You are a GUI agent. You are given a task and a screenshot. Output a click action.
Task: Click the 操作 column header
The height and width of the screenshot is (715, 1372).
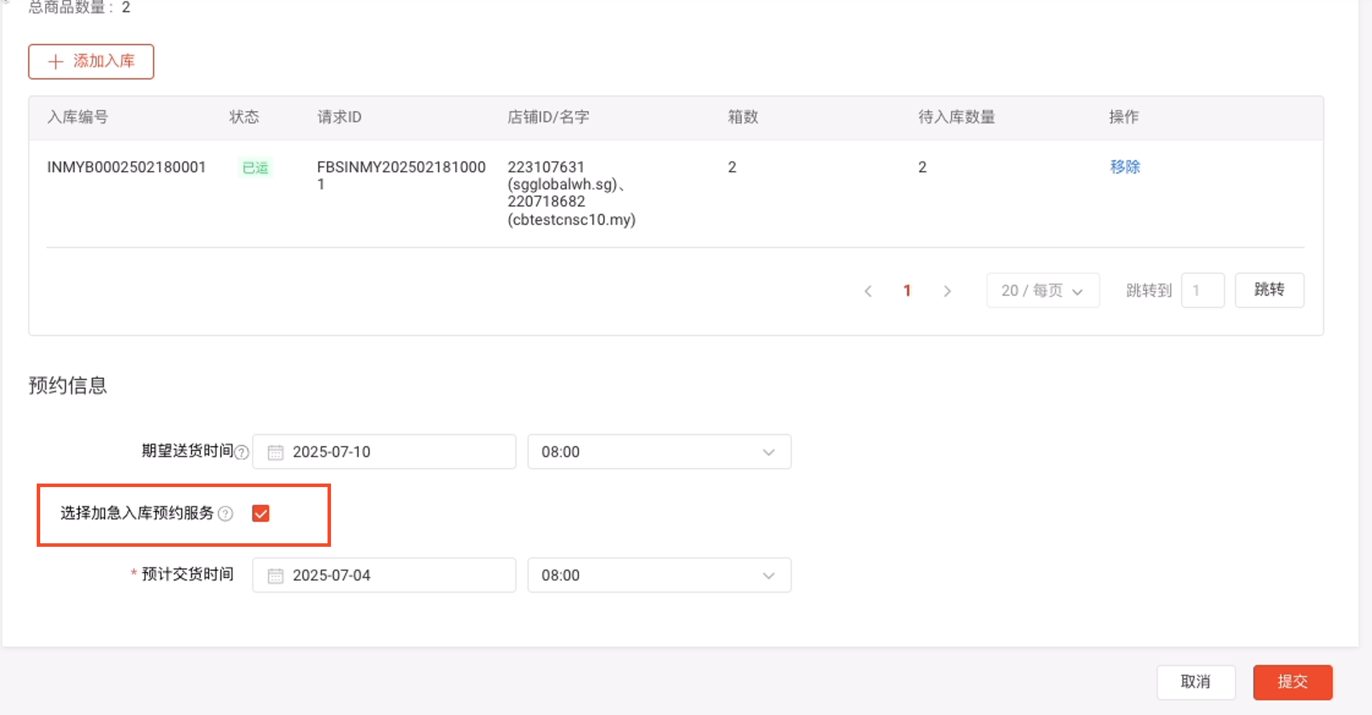1124,117
